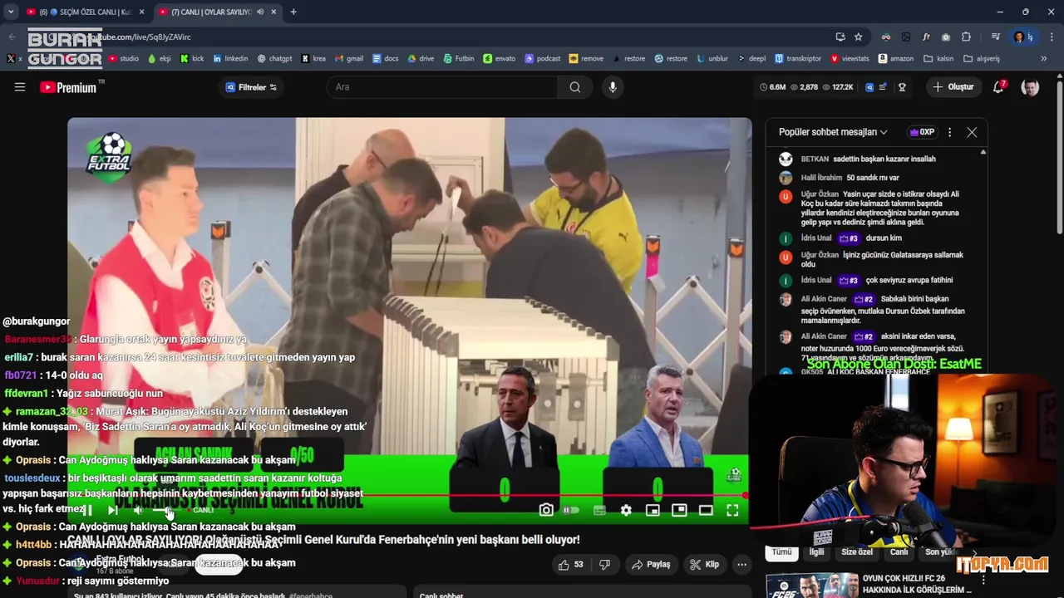
Task: Click the Paylaş share button
Action: point(651,565)
